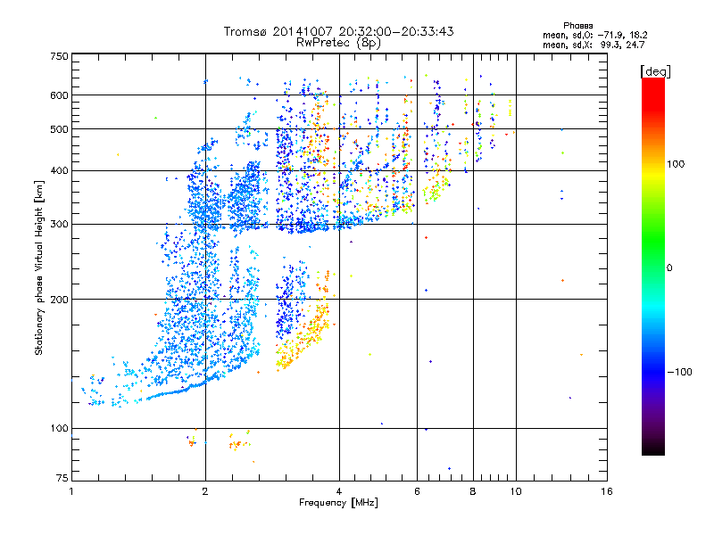Click the y-axis tick label '400'
The image size is (714, 535).
click(59, 170)
